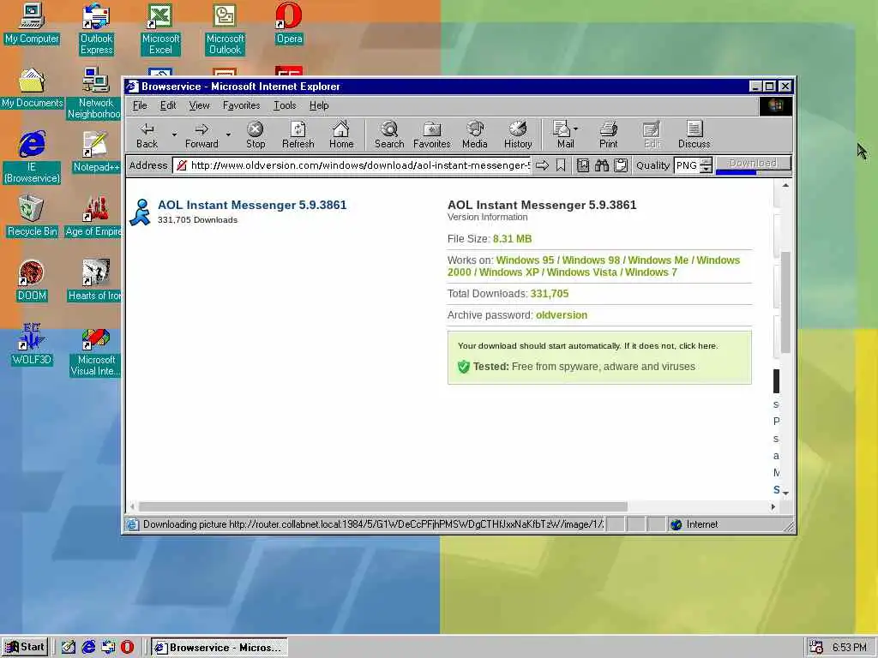Open the File menu
This screenshot has height=658, width=878.
pos(140,105)
